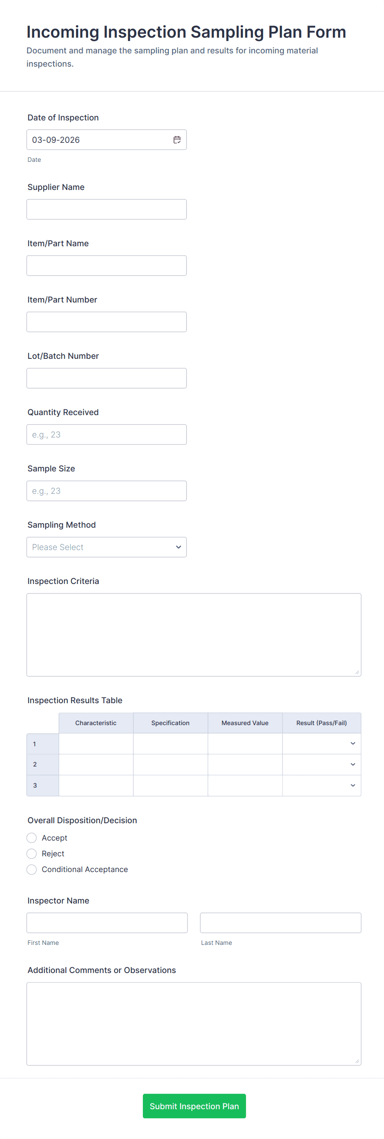
Task: Submit the Inspection Plan
Action: [x=194, y=1106]
